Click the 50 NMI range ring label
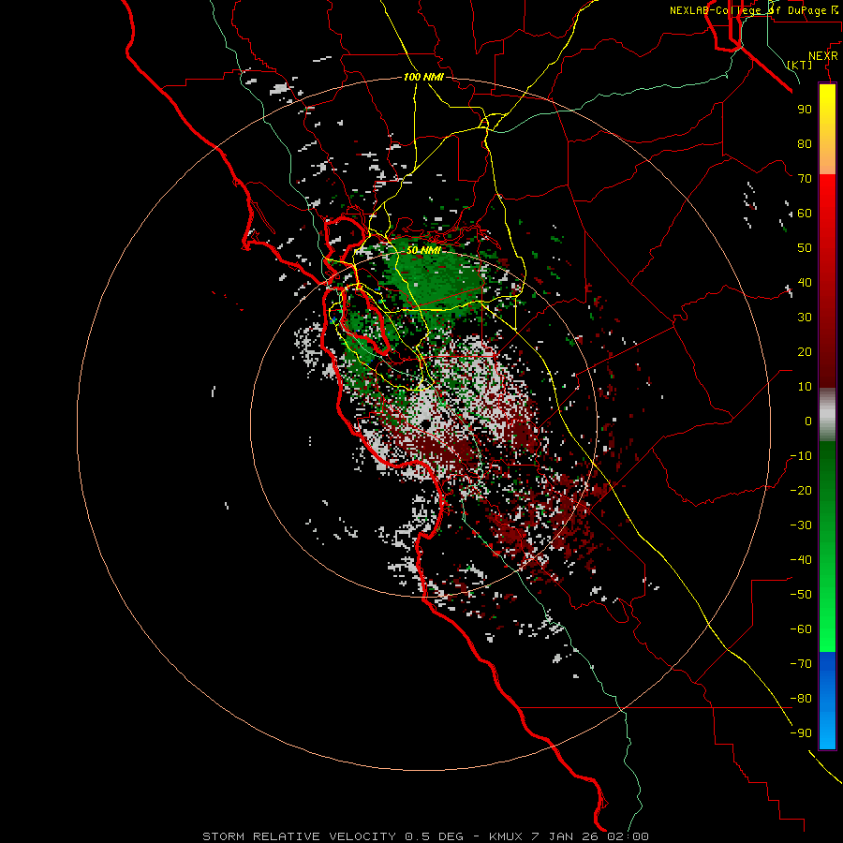Image resolution: width=843 pixels, height=843 pixels. (423, 250)
